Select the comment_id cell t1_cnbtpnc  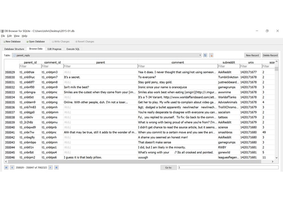click(x=53, y=132)
